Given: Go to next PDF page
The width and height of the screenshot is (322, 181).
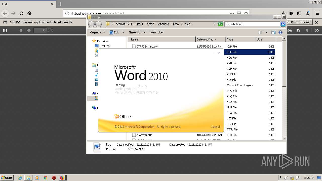Looking at the screenshot, I should 29,30.
